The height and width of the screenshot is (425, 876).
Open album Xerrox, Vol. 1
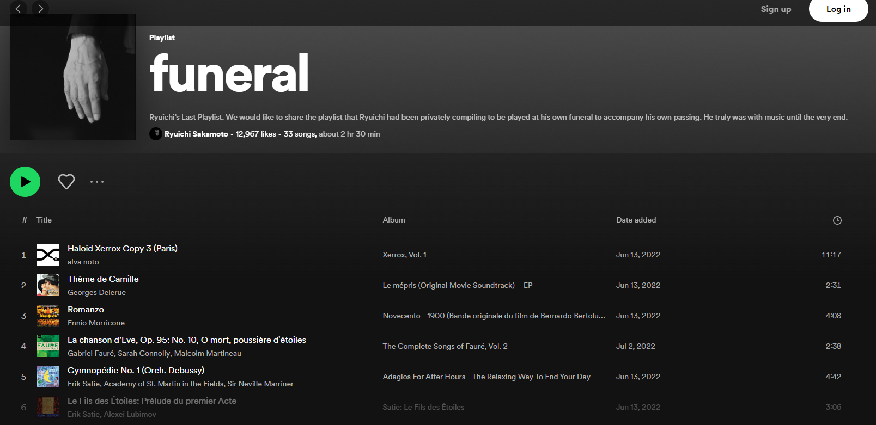point(405,255)
